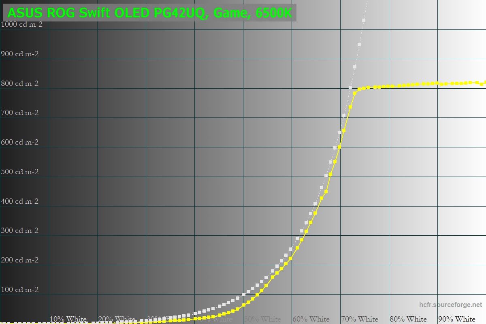Click the 90% White axis label
Image resolution: width=486 pixels, height=324 pixels.
pos(457,319)
